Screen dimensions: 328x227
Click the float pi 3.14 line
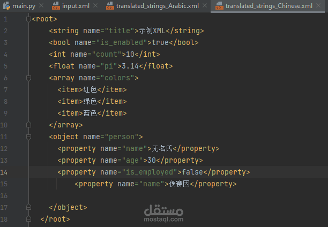pyautogui.click(x=111, y=66)
